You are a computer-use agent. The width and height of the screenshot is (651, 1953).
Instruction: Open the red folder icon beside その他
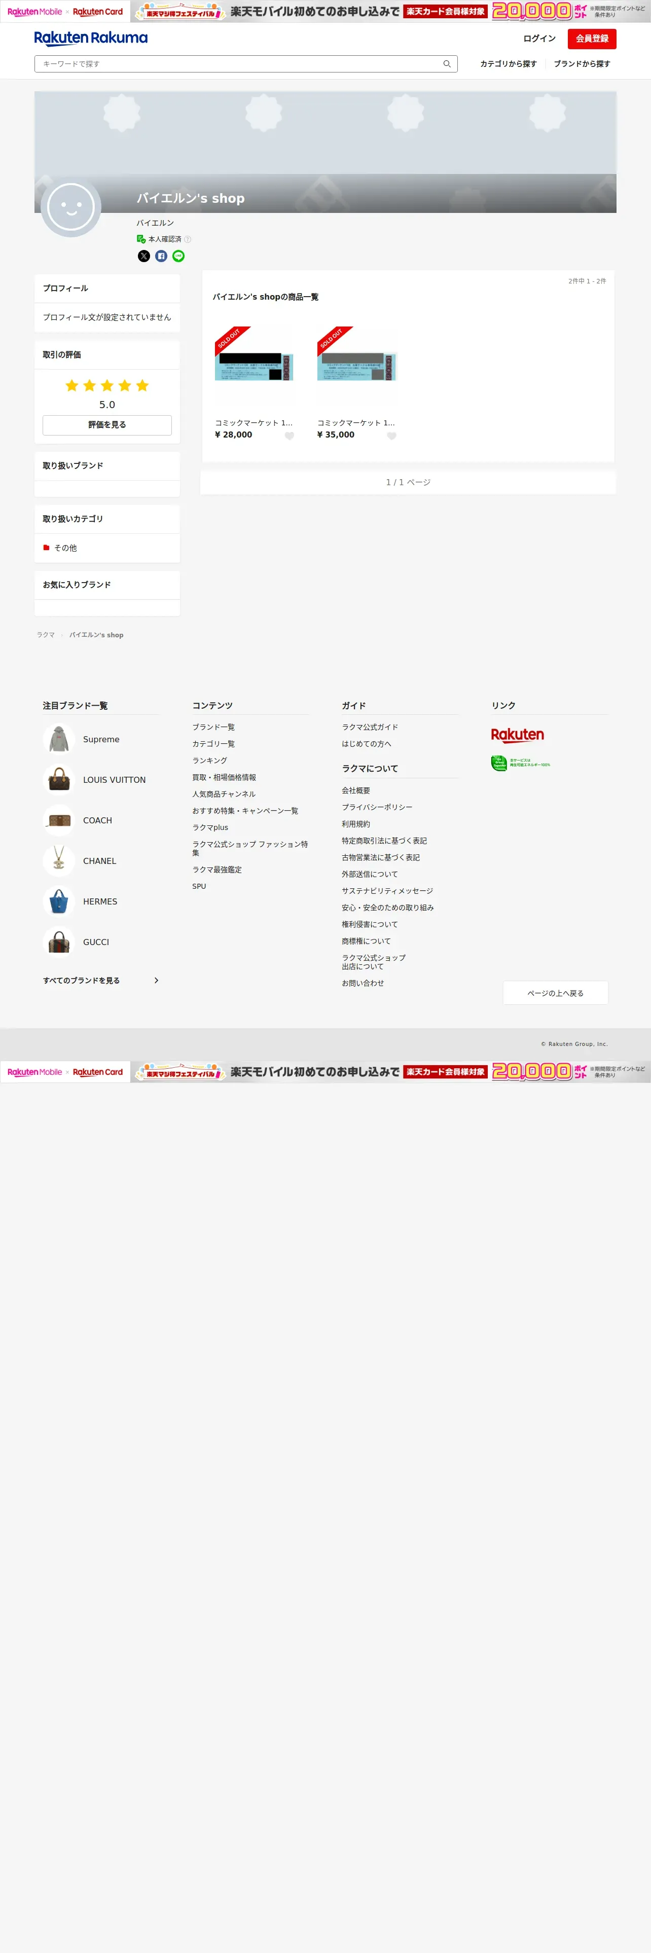pyautogui.click(x=46, y=548)
